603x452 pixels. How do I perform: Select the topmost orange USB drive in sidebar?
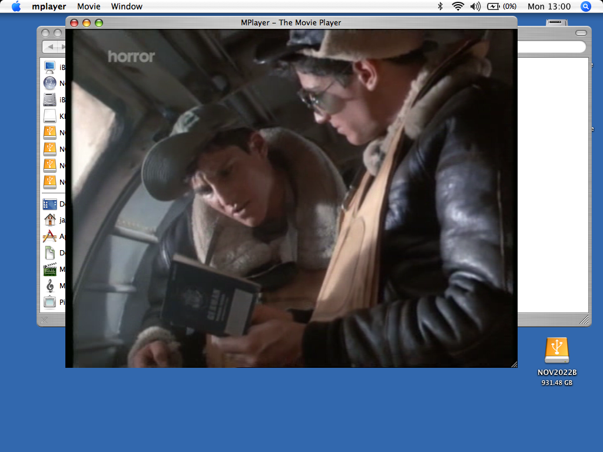(49, 132)
